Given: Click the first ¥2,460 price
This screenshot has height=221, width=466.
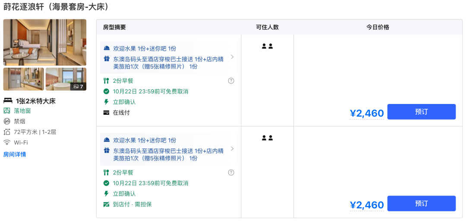Looking at the screenshot, I should tap(367, 113).
